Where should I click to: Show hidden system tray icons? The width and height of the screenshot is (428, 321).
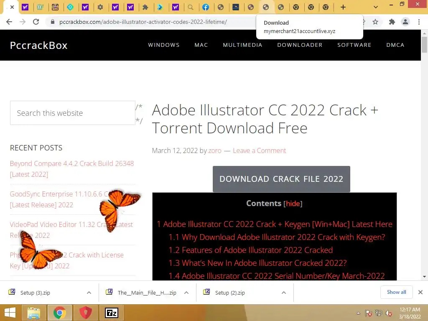[358, 313]
